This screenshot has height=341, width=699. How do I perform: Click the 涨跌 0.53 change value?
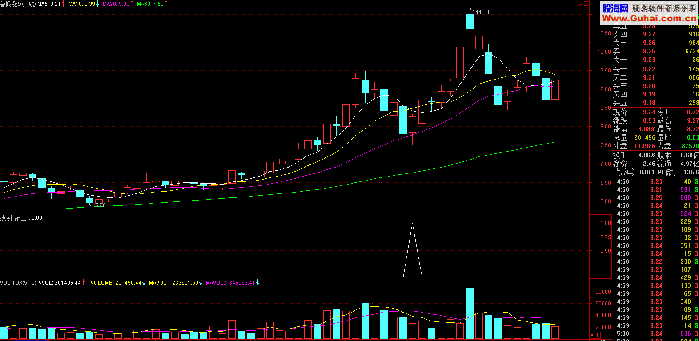pyautogui.click(x=649, y=120)
